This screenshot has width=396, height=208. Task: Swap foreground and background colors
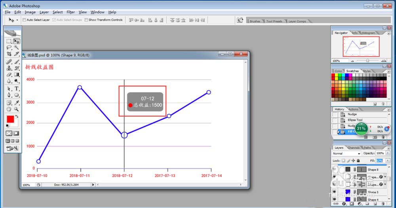coord(17,117)
